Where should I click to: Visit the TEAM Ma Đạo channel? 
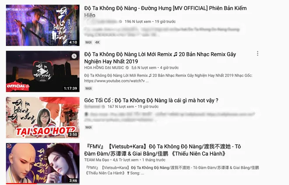97,160
